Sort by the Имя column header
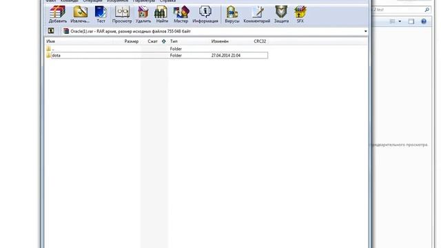 click(x=50, y=41)
